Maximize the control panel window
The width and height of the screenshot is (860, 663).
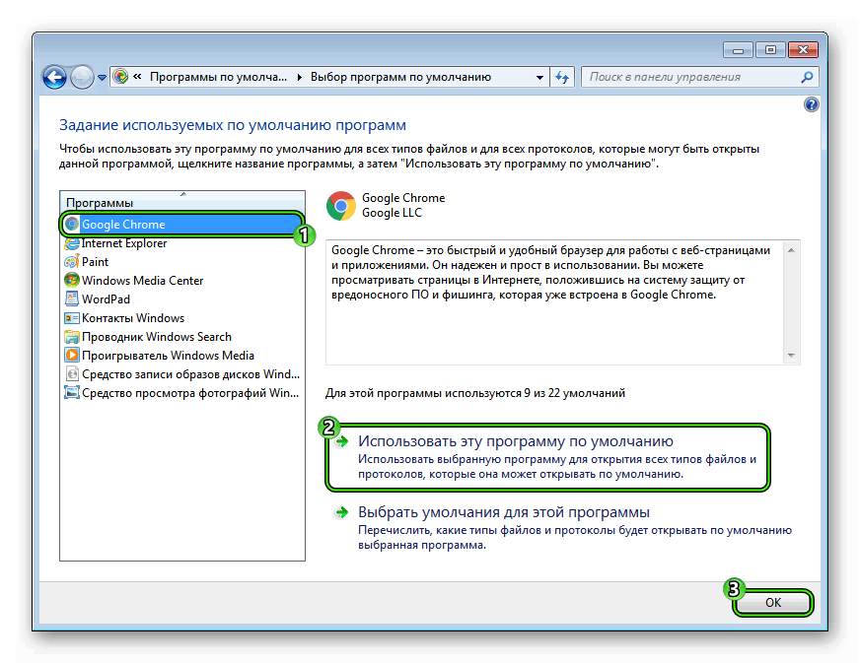pyautogui.click(x=770, y=50)
